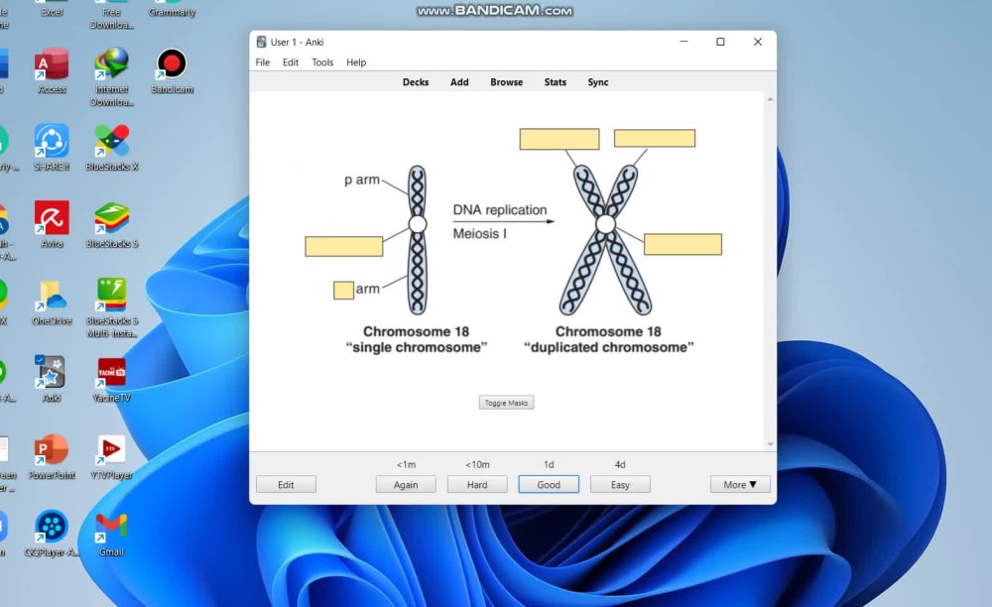Reveal the mask left of single chromosome
This screenshot has width=992, height=607.
344,247
